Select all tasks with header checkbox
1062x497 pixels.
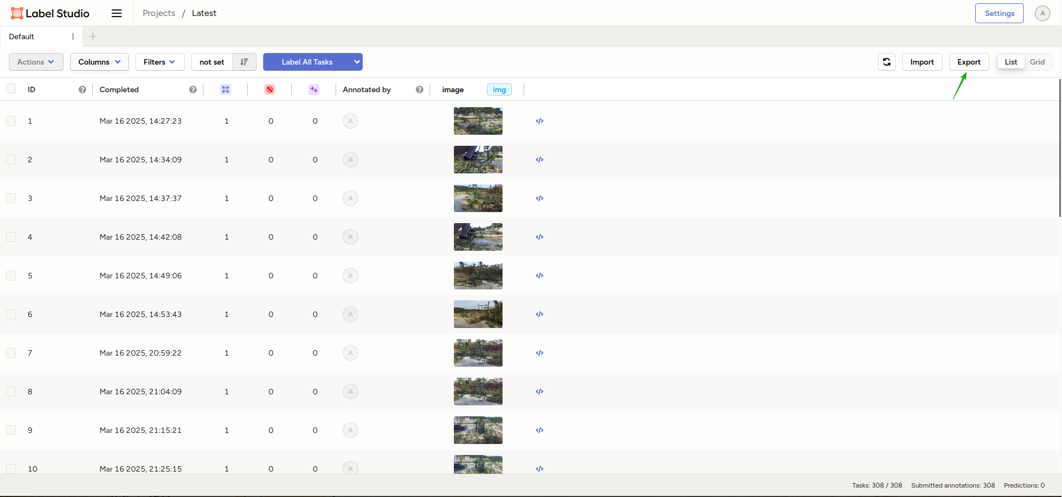point(11,89)
